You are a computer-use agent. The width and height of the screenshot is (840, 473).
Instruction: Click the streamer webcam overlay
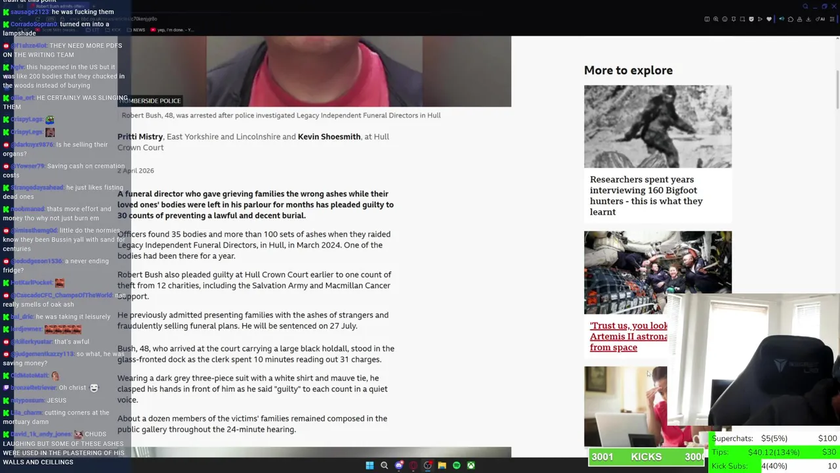coord(753,360)
